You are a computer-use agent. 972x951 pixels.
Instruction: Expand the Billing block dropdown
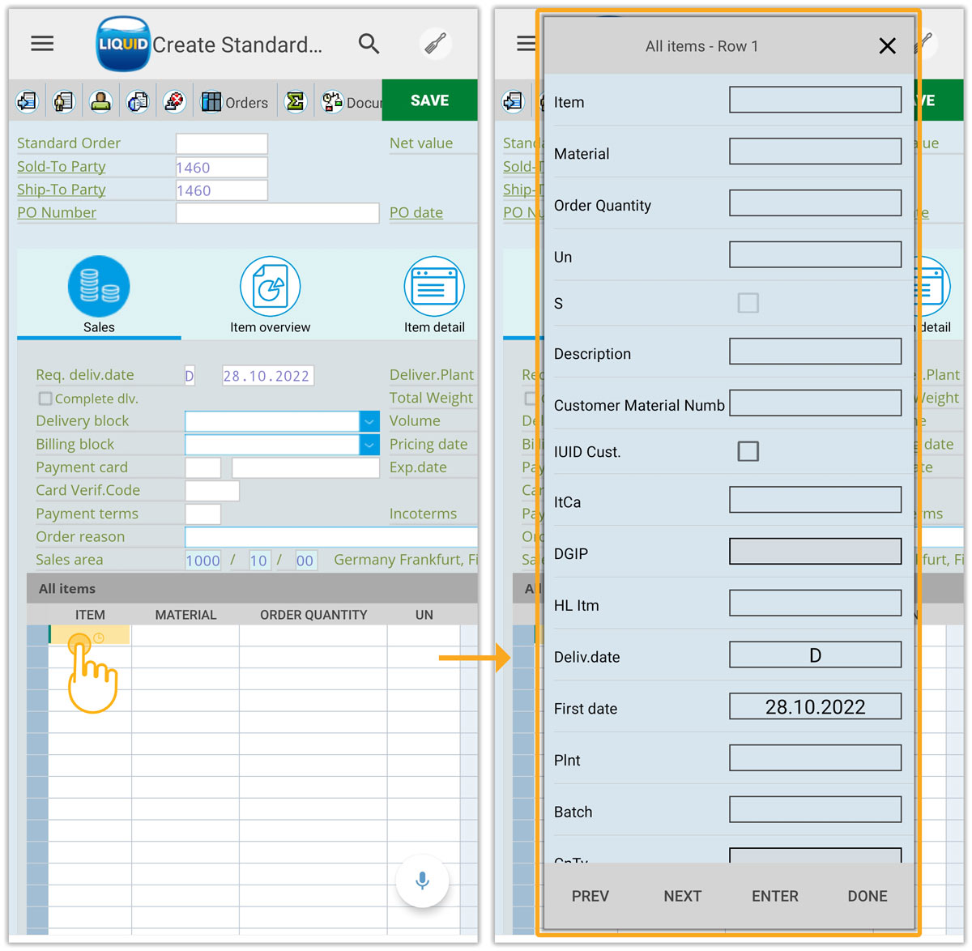click(369, 445)
